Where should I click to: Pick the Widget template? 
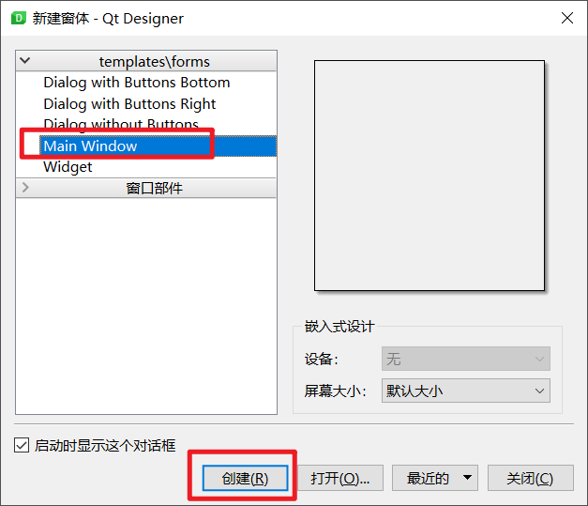tap(68, 167)
